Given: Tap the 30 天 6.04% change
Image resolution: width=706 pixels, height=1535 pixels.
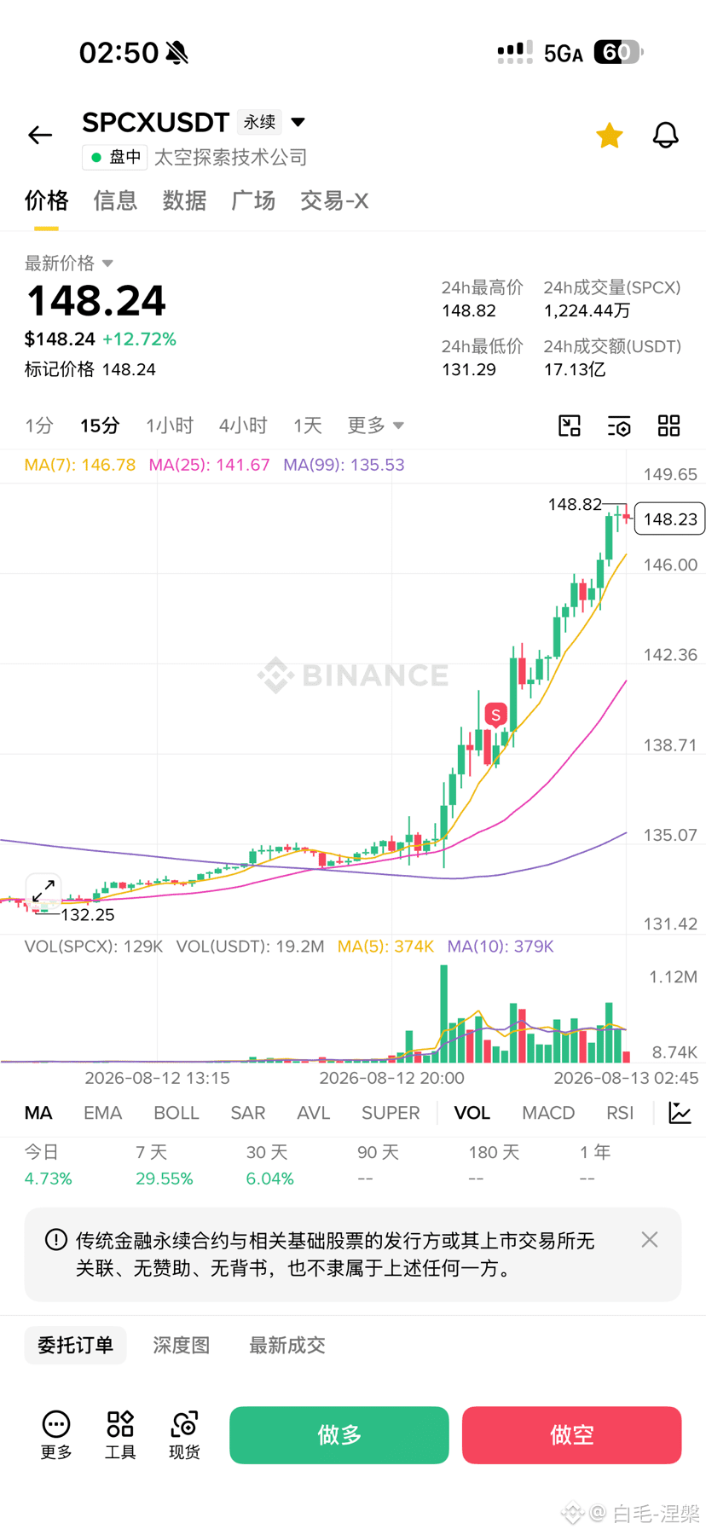Looking at the screenshot, I should (269, 1165).
